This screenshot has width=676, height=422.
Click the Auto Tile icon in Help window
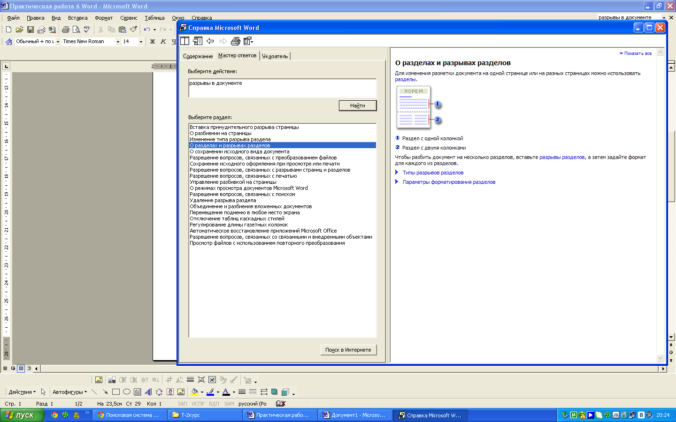(185, 41)
